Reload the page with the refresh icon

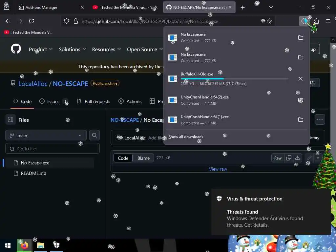31,21
